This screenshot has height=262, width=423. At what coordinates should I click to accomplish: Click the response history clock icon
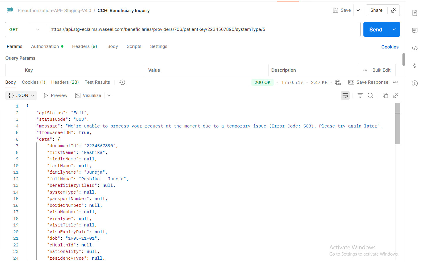122,82
